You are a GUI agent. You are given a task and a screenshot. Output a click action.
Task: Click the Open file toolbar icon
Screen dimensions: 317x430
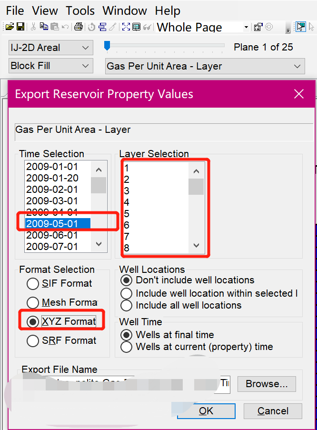(10, 27)
